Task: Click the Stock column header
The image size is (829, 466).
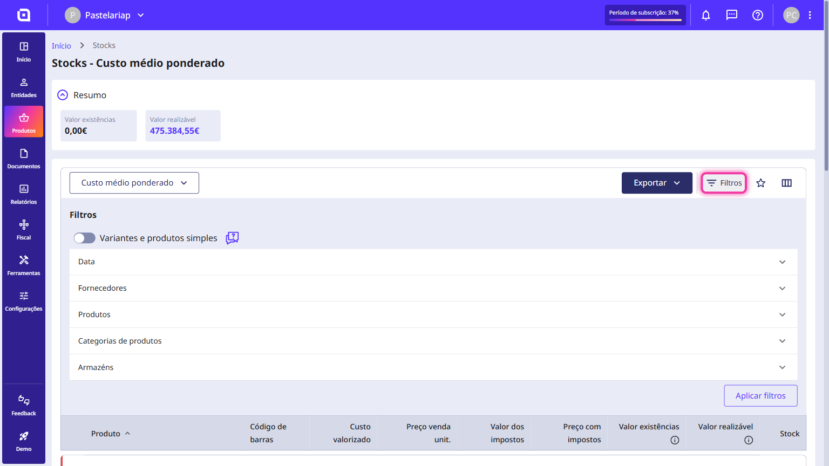Action: coord(790,434)
